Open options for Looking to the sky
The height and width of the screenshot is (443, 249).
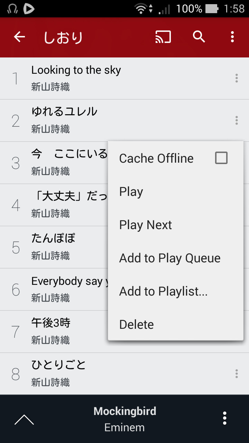pyautogui.click(x=237, y=78)
